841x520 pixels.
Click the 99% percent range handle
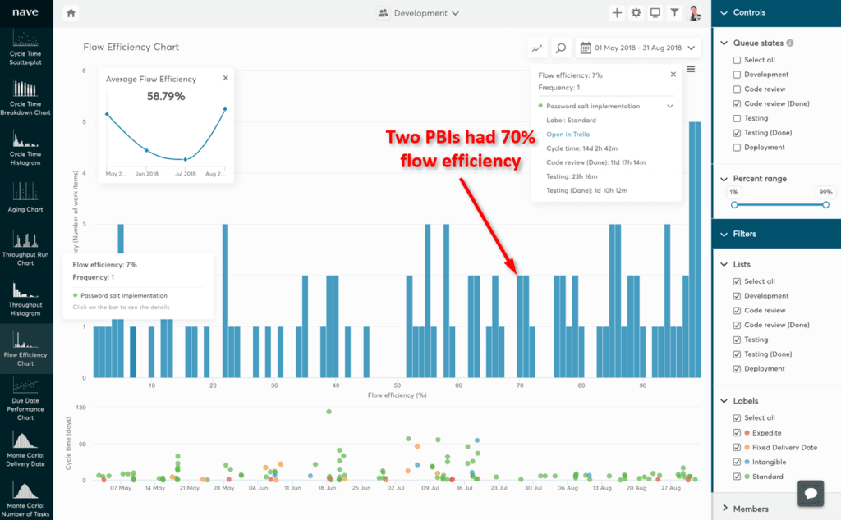[825, 205]
